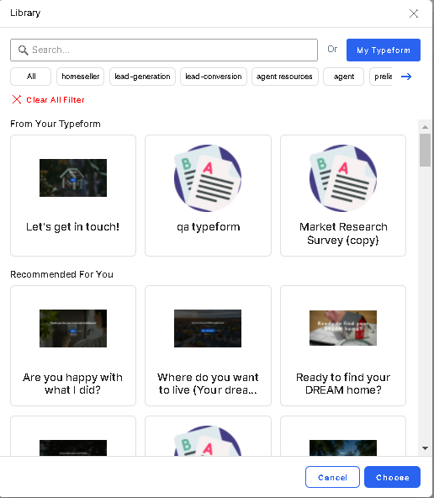Filter by lead-conversion tag
434x498 pixels.
214,77
